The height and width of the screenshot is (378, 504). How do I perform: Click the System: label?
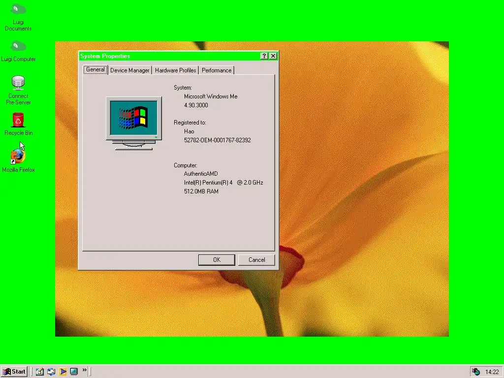183,88
